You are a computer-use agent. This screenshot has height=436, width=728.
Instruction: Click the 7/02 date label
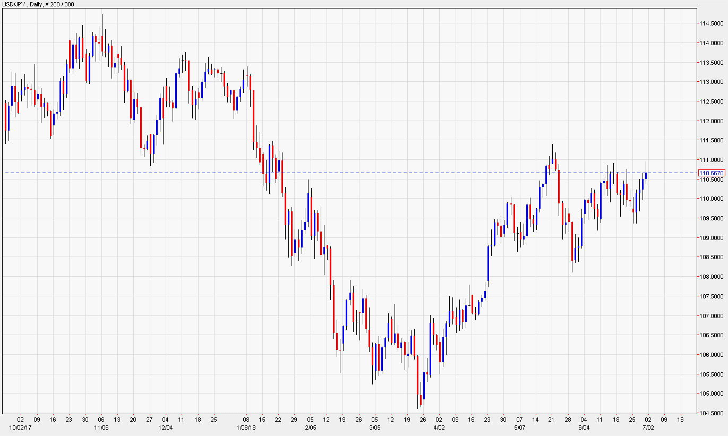648,428
